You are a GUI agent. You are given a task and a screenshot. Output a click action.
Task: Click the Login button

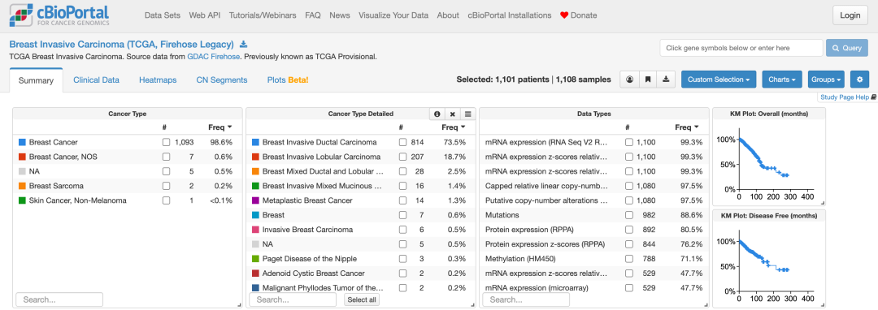pos(850,15)
